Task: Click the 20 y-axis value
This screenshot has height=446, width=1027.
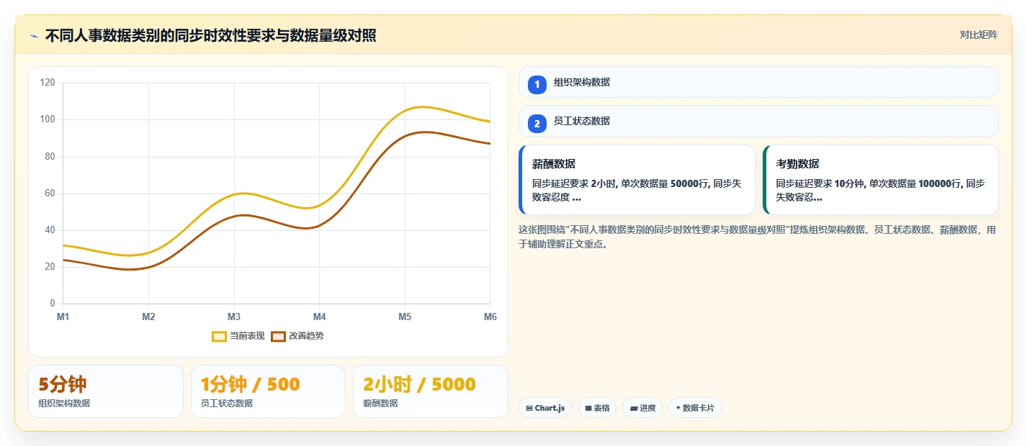Action: pyautogui.click(x=50, y=267)
